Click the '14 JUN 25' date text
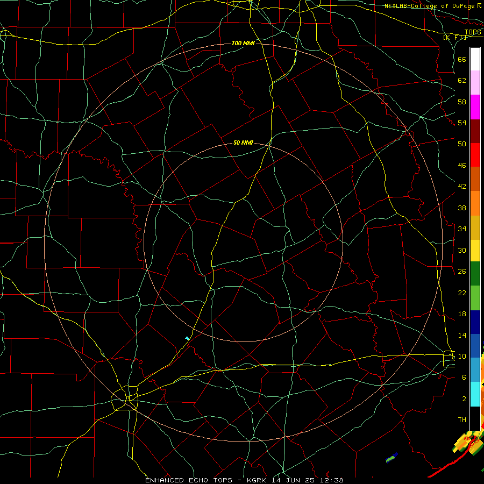 pos(293,480)
